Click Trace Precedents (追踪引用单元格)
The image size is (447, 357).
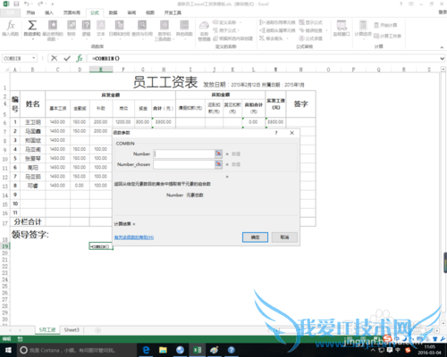(277, 22)
